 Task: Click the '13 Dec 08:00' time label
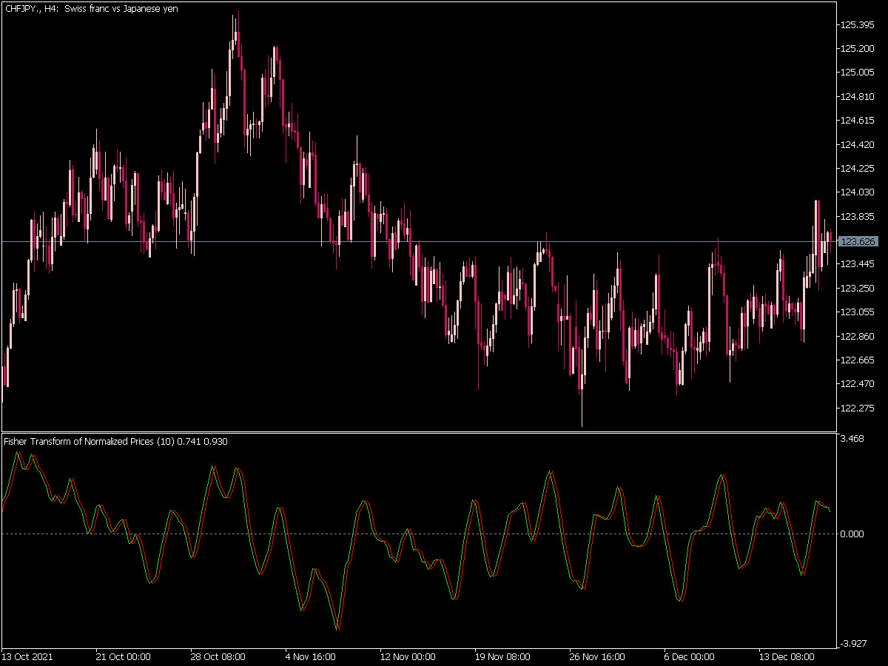coord(787,657)
